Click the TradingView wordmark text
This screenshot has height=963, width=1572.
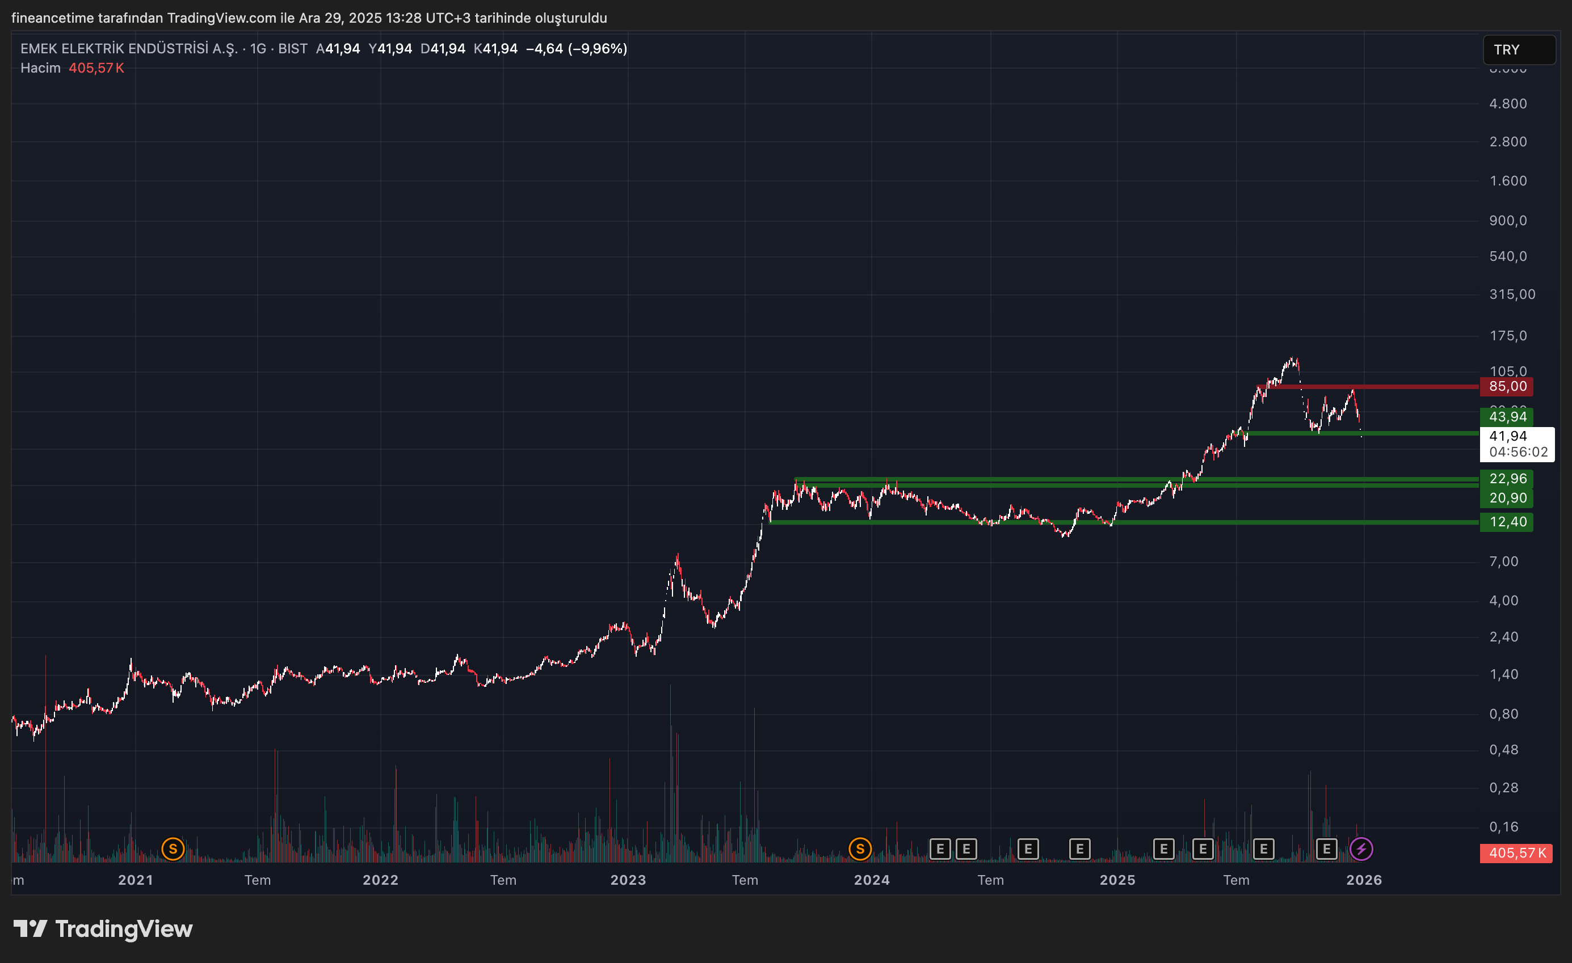click(x=124, y=928)
